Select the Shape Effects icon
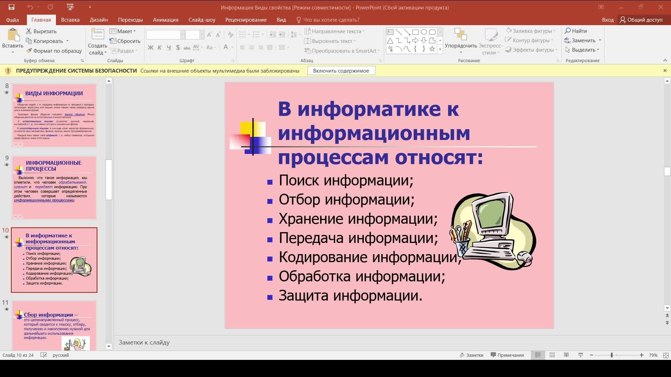 (510, 50)
